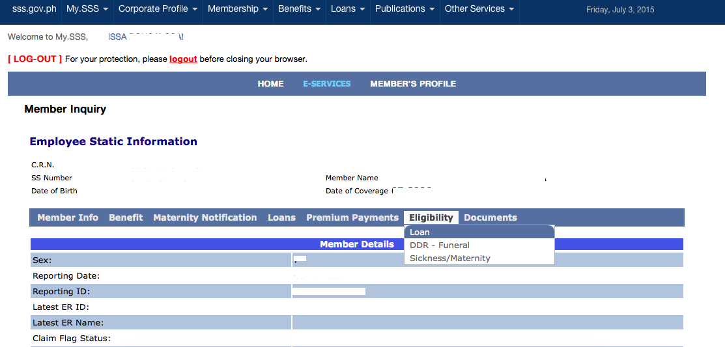This screenshot has width=725, height=347.
Task: Open the Other Services dropdown
Action: (x=479, y=9)
